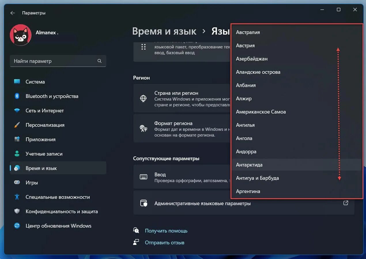Click the Отправить отзыв feedback icon

[x=136, y=242]
